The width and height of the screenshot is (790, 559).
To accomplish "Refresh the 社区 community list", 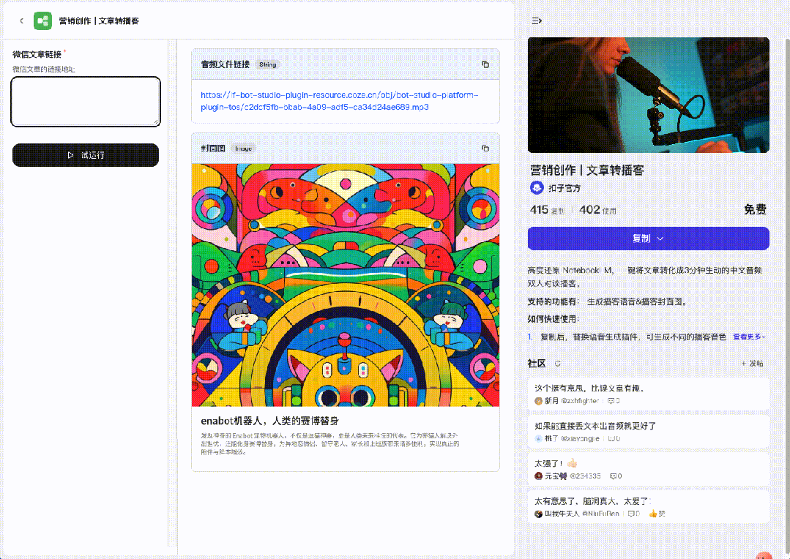I will pos(557,364).
